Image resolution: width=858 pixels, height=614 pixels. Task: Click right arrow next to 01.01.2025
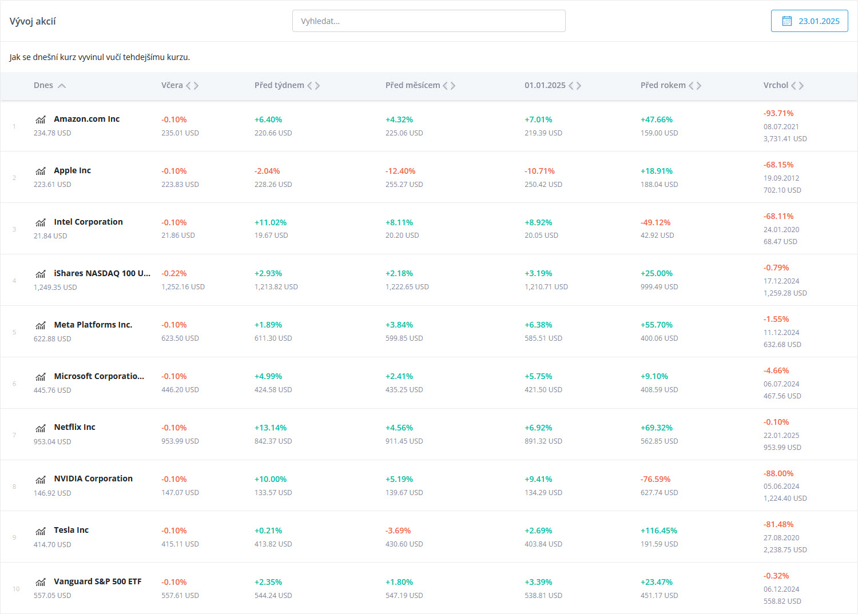click(579, 86)
